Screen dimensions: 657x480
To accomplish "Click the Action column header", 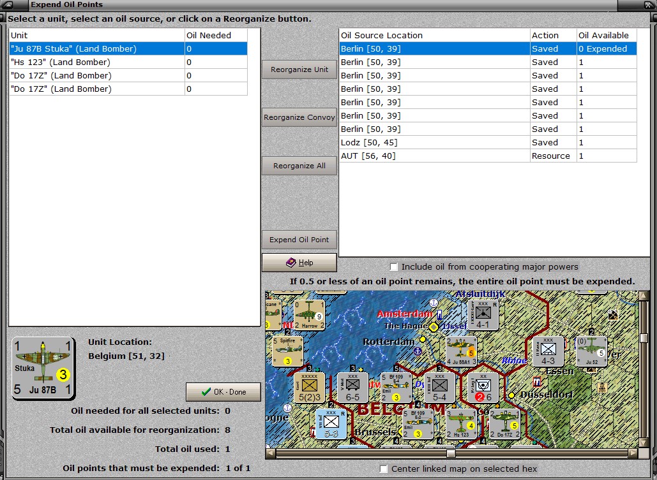I will pyautogui.click(x=553, y=35).
